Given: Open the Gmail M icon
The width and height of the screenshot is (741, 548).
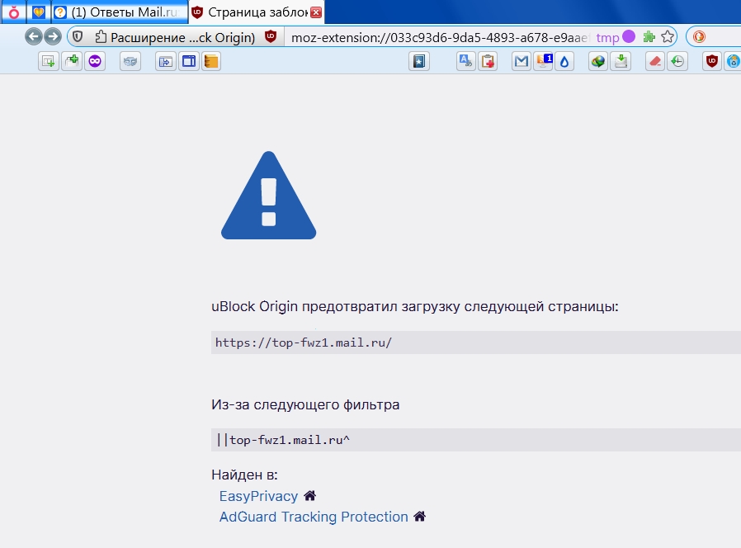Looking at the screenshot, I should point(522,61).
